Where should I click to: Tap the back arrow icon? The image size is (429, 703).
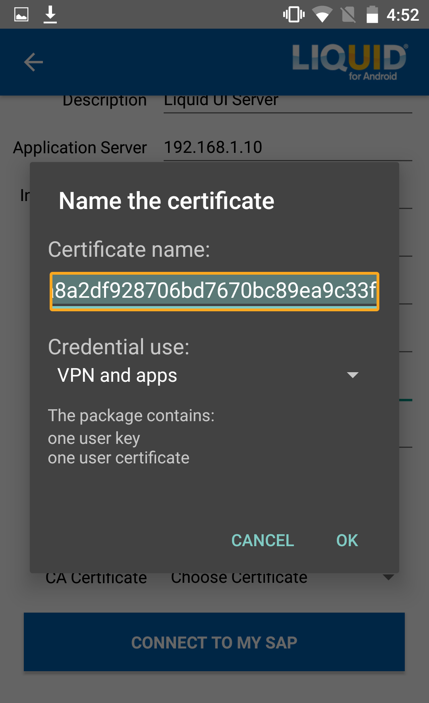click(x=33, y=62)
